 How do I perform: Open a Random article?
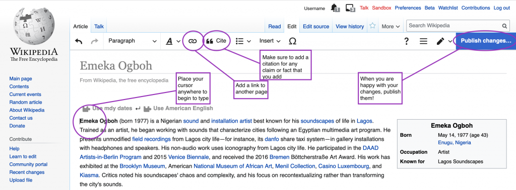26,103
